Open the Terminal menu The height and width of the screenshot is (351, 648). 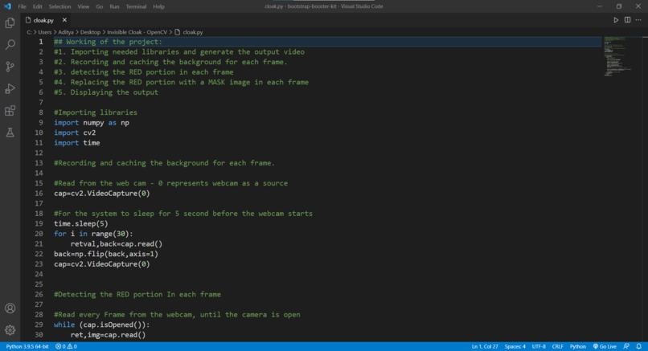pos(136,6)
